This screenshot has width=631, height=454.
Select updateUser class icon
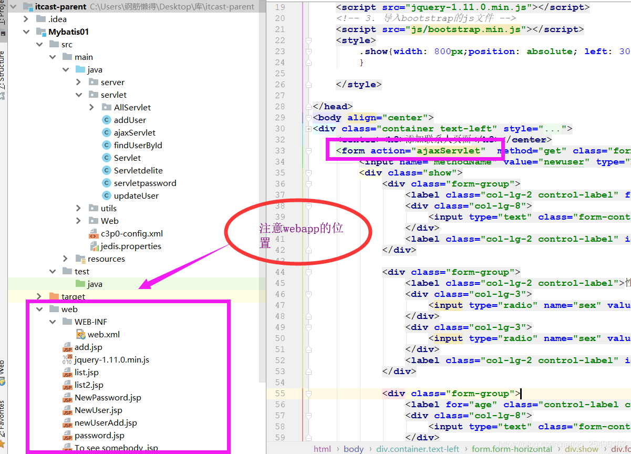click(106, 195)
